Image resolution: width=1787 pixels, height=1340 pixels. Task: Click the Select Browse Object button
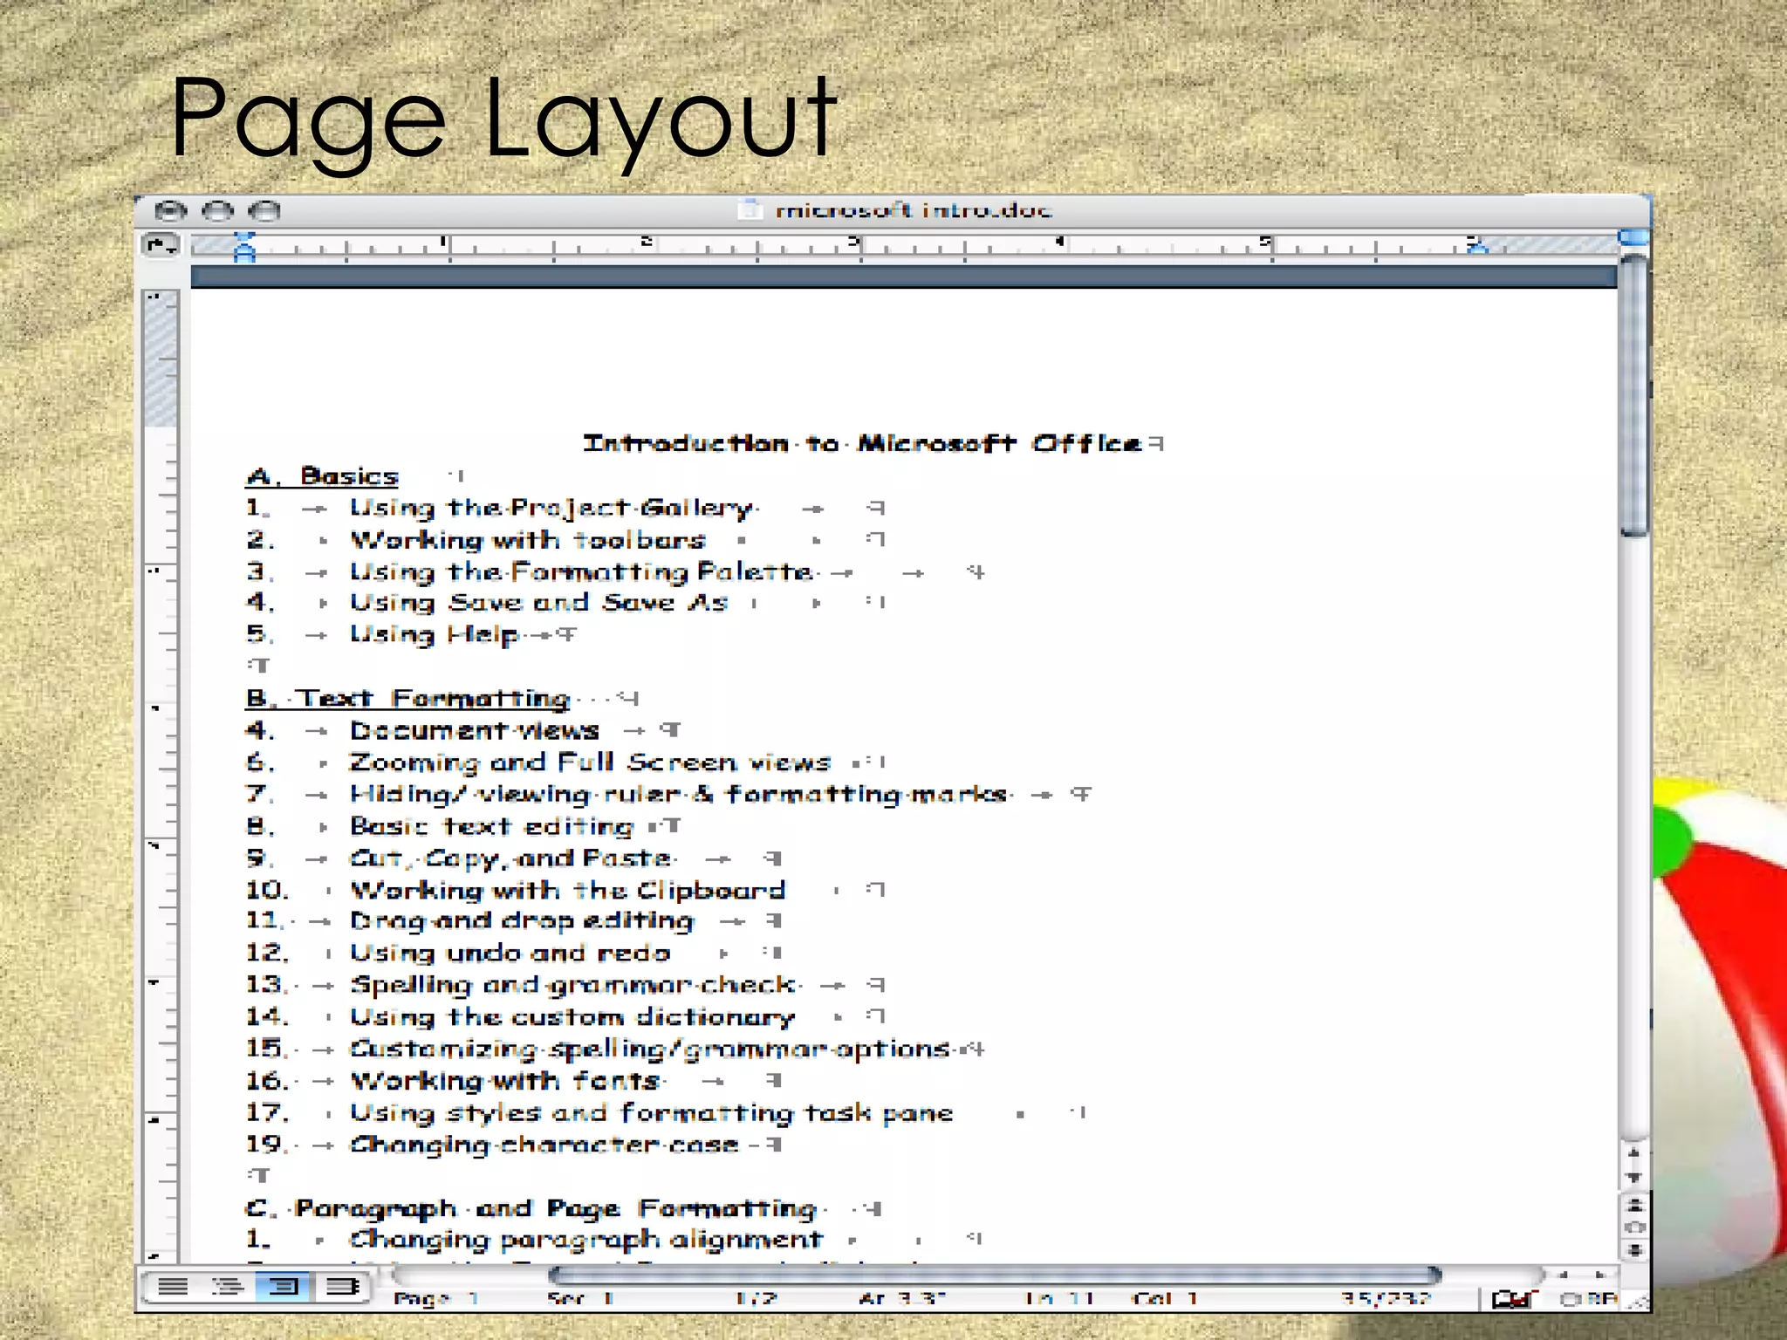[1634, 1227]
